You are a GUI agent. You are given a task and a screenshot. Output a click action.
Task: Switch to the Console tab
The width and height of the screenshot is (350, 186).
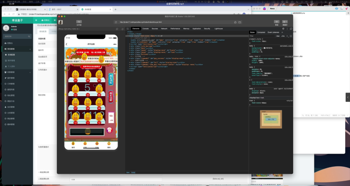[146, 29]
